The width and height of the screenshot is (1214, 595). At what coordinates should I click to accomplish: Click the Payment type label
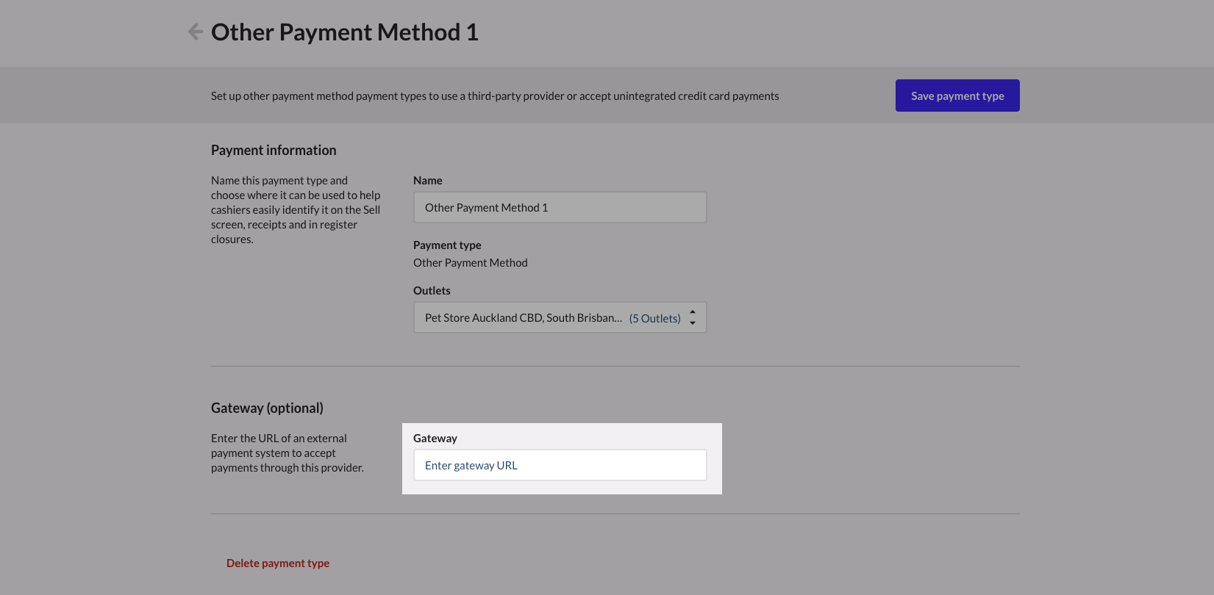tap(447, 245)
